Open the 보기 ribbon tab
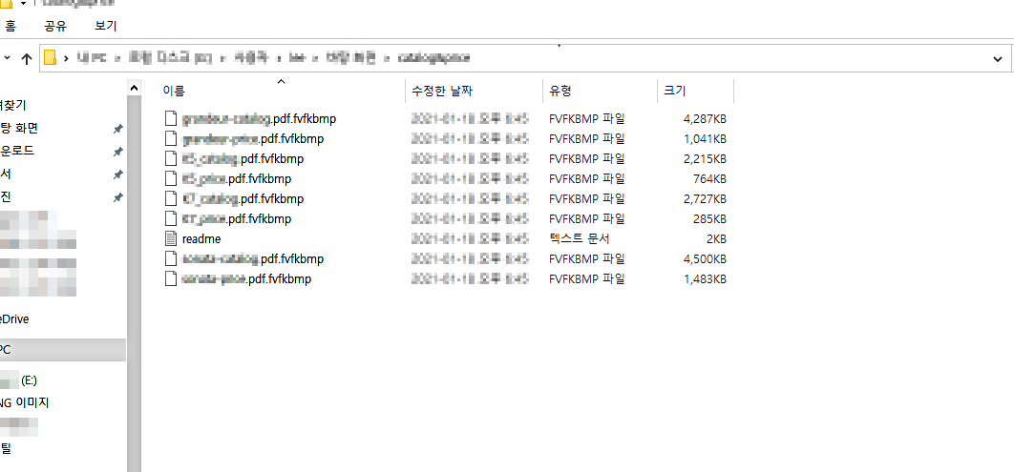The image size is (1014, 472). pos(105,27)
